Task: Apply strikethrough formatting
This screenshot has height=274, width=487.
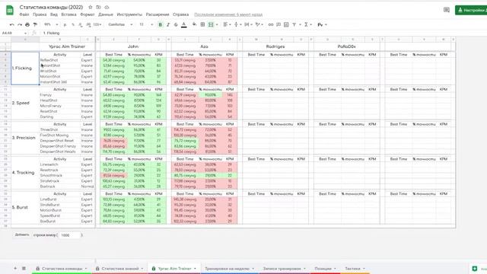Action: point(176,24)
